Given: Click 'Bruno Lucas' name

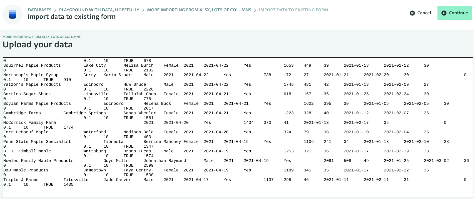Looking at the screenshot, I should coord(137,151).
